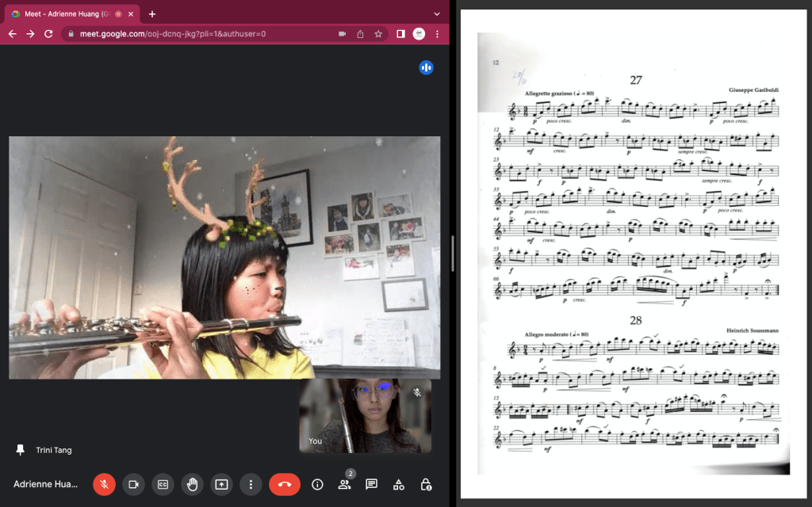Viewport: 812px width, 507px height.
Task: Open the Activities panel
Action: click(399, 484)
